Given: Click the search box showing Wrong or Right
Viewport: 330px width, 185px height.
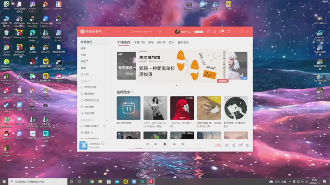Looking at the screenshot, I should click(142, 32).
